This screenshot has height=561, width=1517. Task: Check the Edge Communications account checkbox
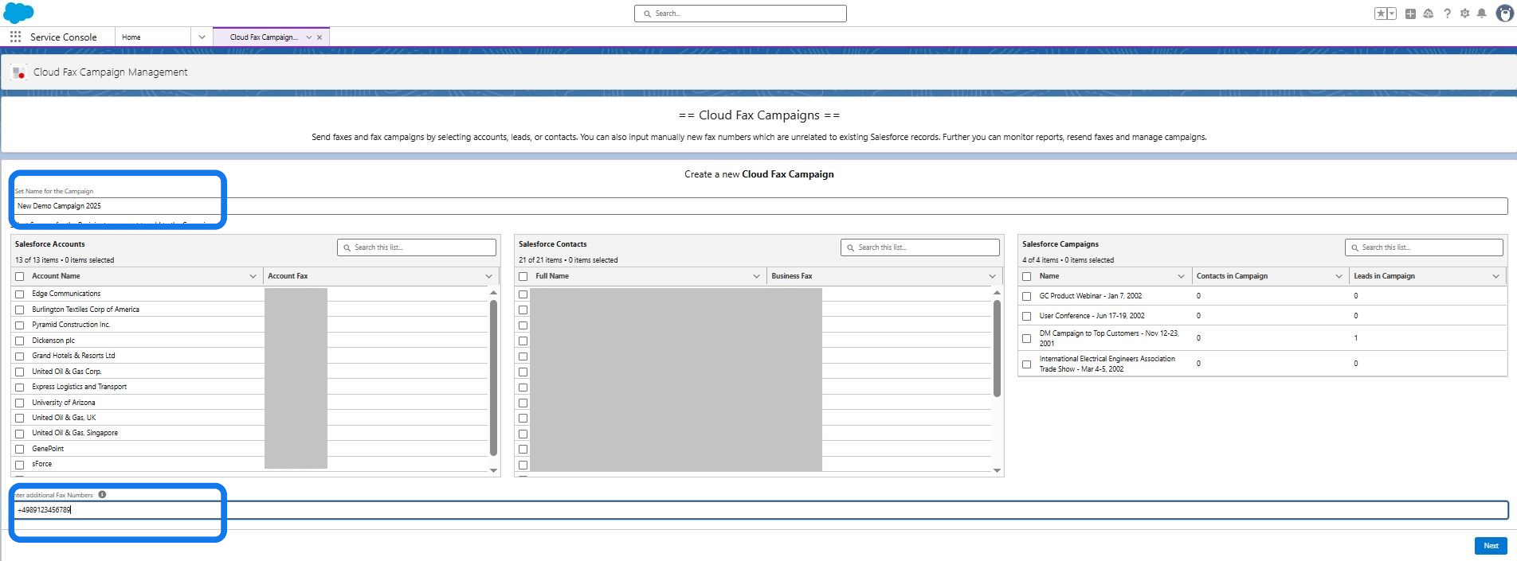20,294
